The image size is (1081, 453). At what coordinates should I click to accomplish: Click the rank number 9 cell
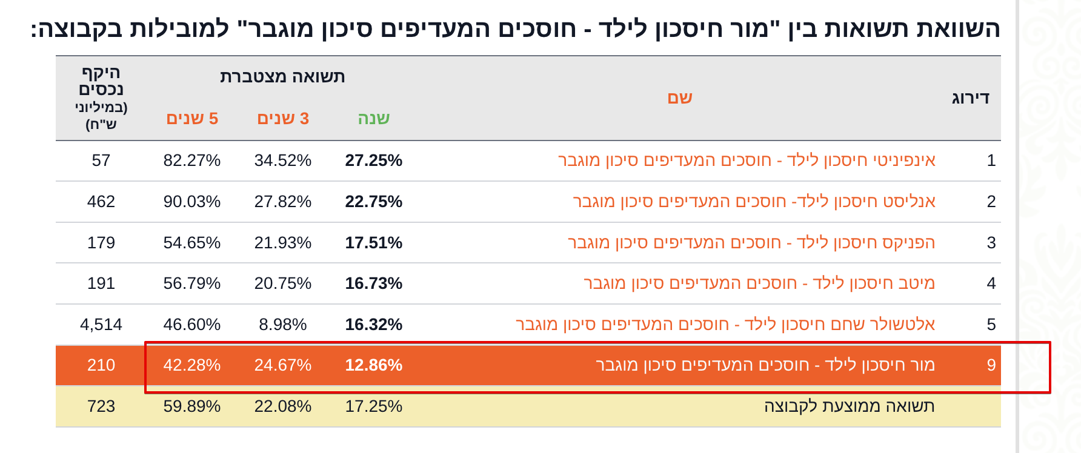coord(991,365)
